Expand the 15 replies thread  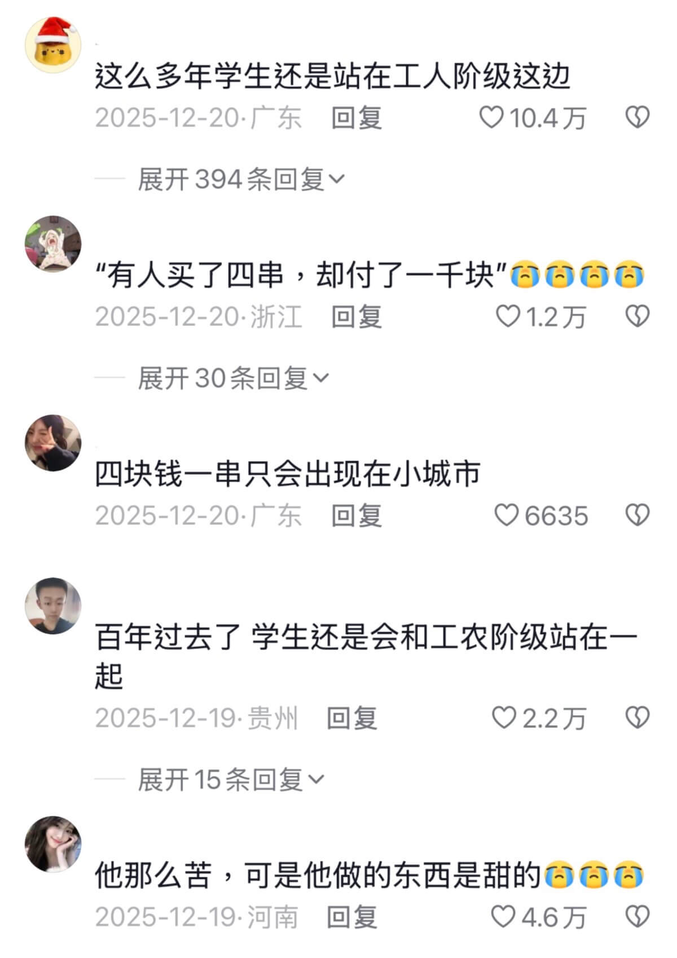(x=231, y=780)
